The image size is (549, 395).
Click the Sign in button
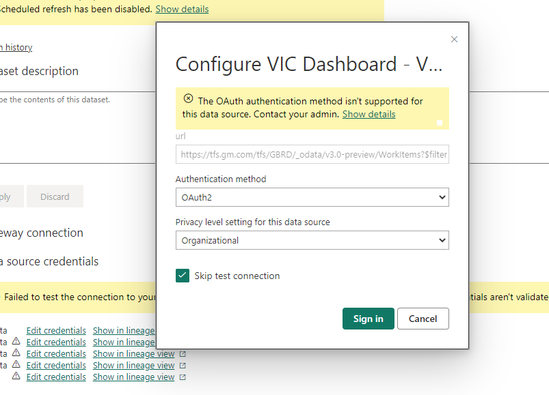click(x=369, y=319)
